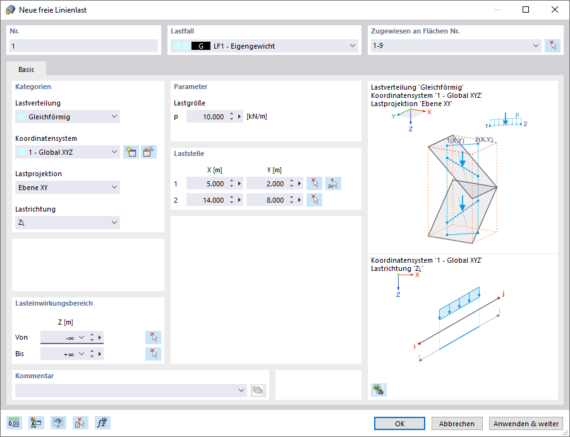570x437 pixels.
Task: Open the Lastverteilung 'Gleichförmig' dropdown
Action: tap(114, 117)
